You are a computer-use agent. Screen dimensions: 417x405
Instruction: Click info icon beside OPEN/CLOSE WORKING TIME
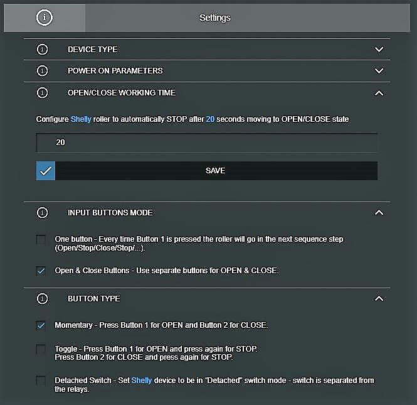click(x=43, y=93)
